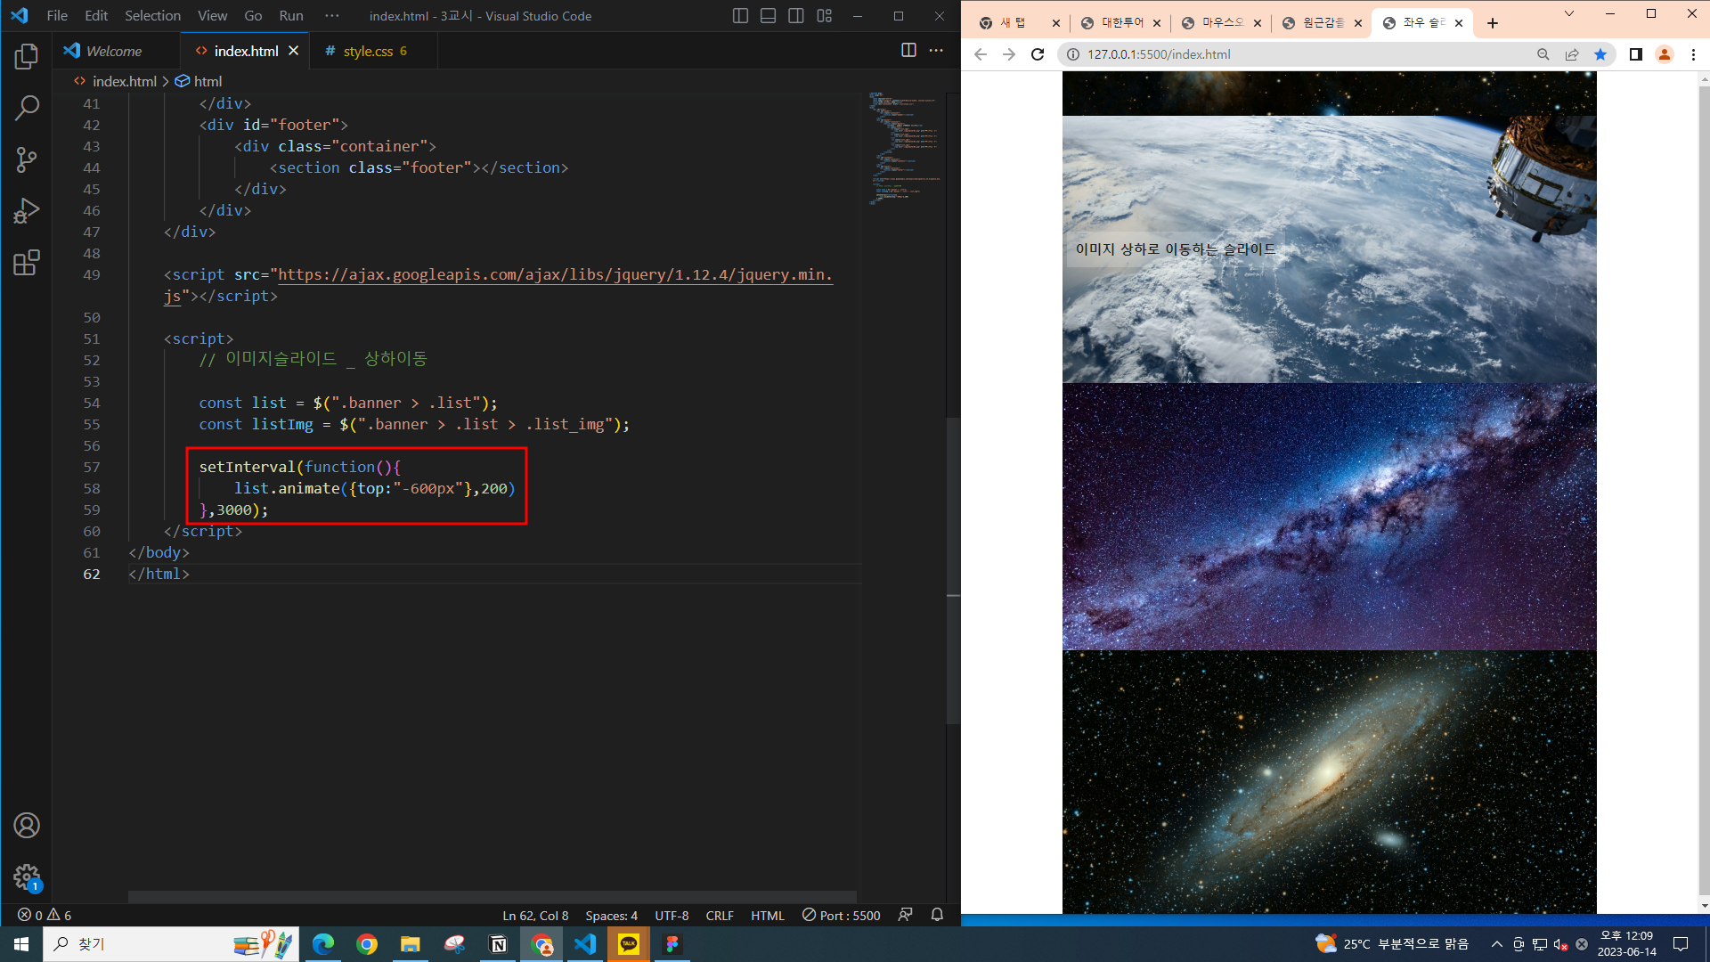This screenshot has height=962, width=1710.
Task: Open the Manage settings gear
Action: tap(27, 877)
